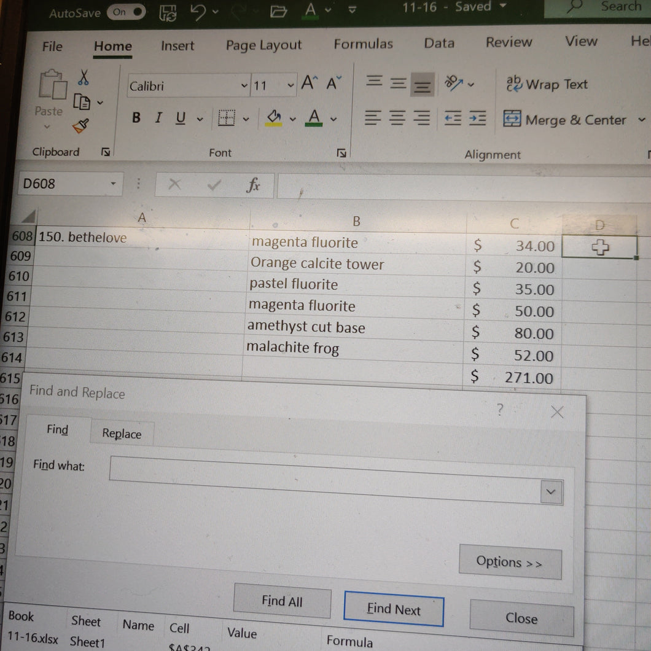Open the Review tab

509,42
